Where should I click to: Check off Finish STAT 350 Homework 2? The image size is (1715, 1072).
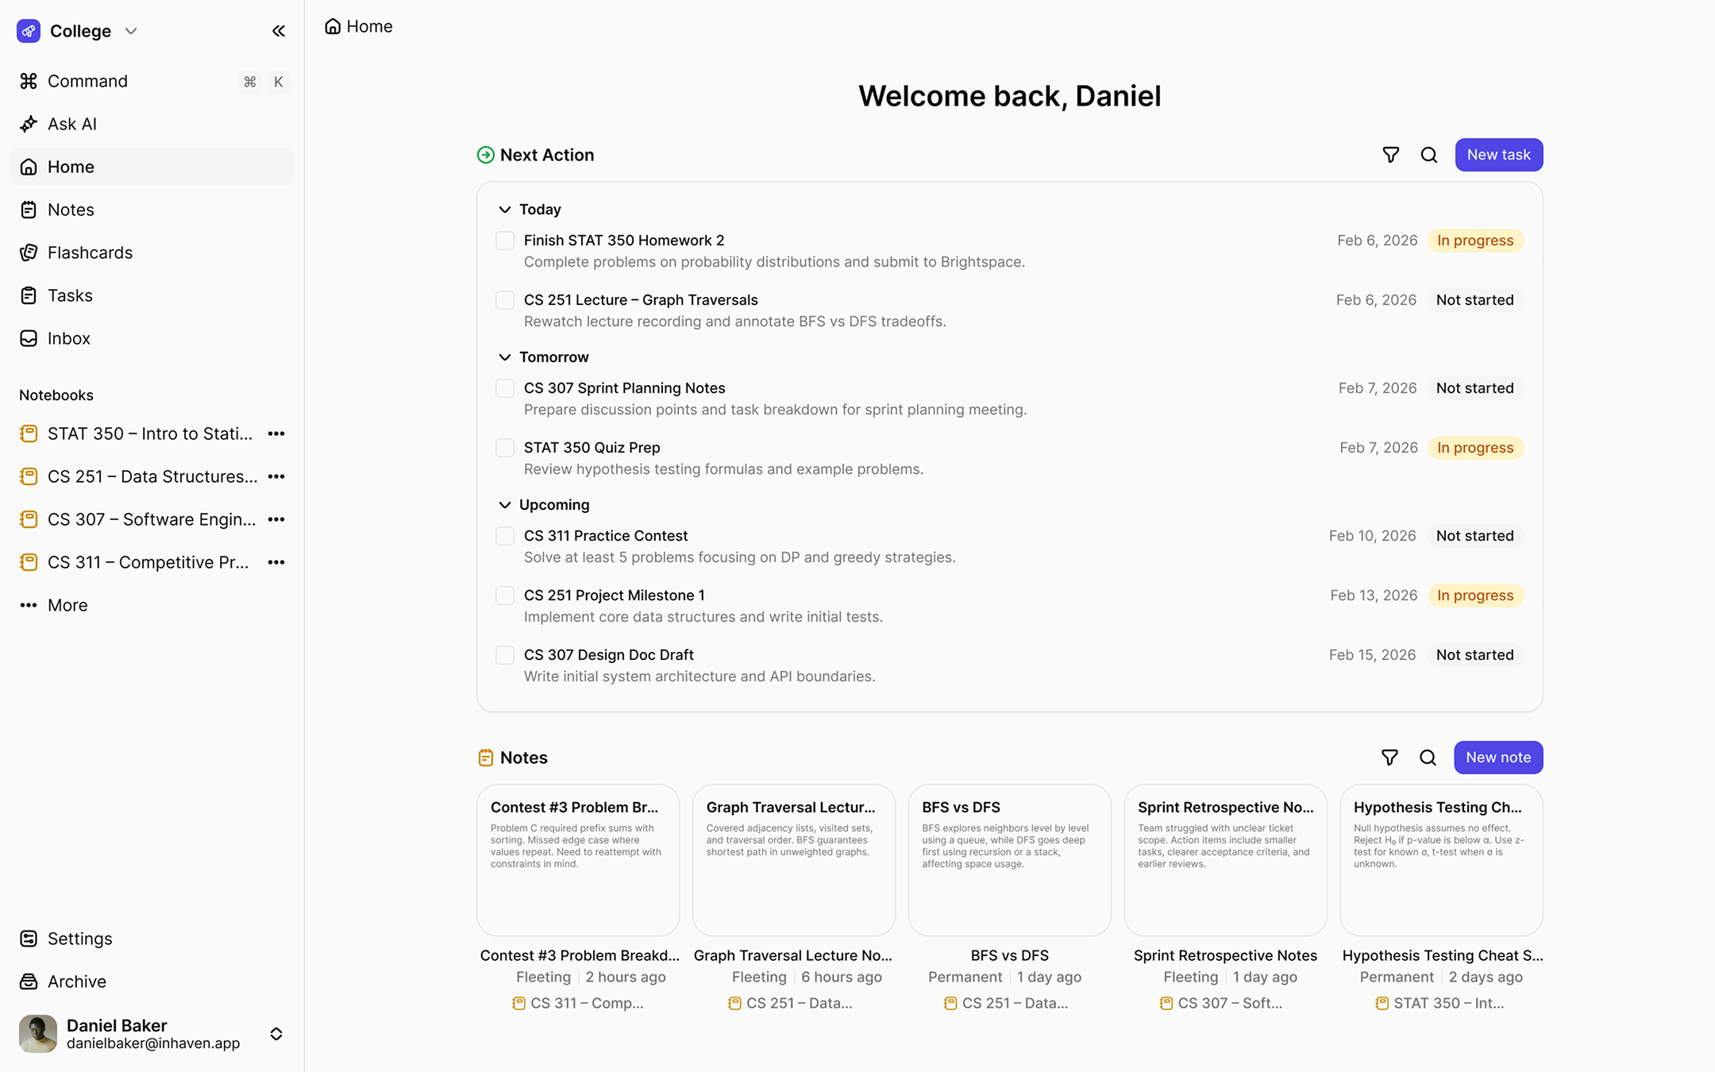coord(505,241)
